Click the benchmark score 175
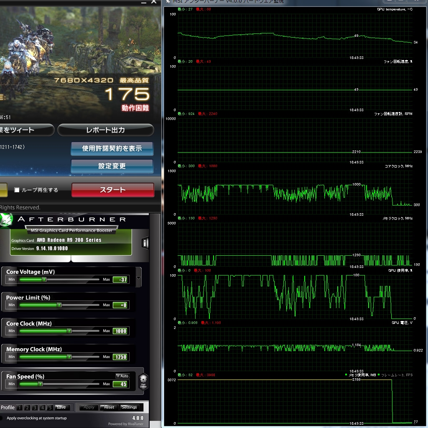Image resolution: width=428 pixels, height=428 pixels. tap(127, 94)
